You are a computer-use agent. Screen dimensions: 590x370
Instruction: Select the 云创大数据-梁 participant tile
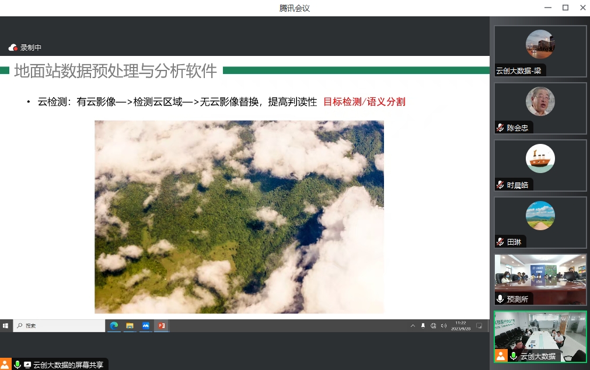coord(540,51)
